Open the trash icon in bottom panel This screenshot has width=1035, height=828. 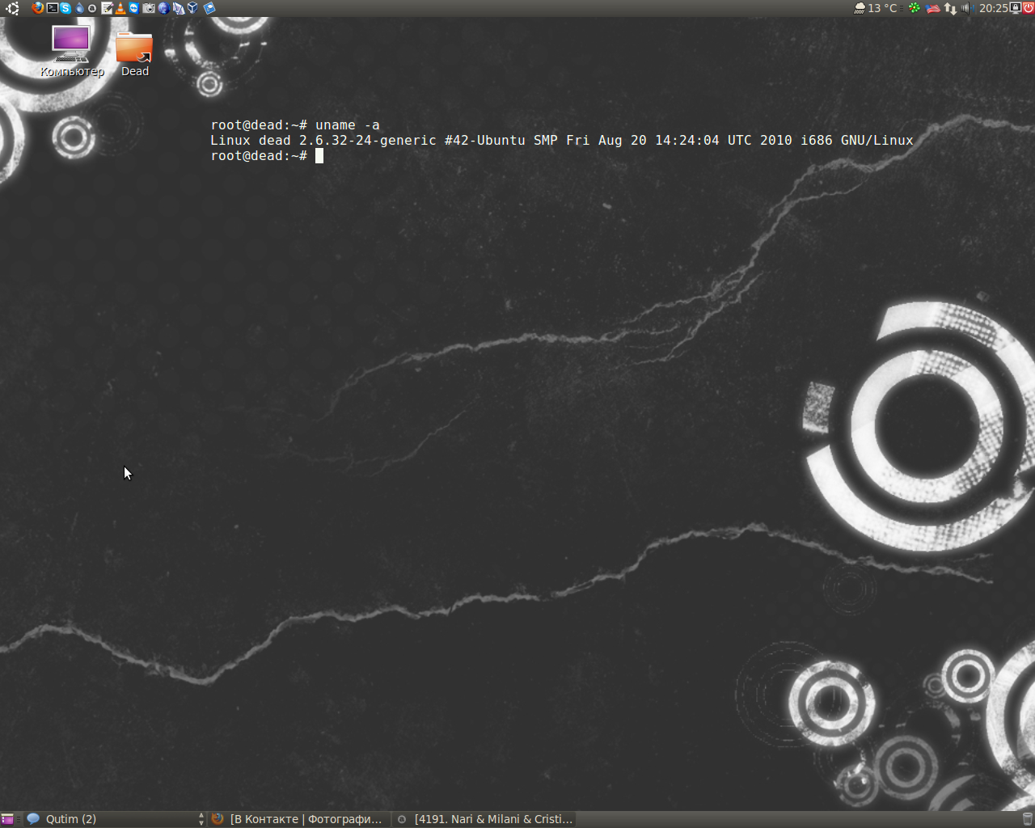tap(1028, 819)
